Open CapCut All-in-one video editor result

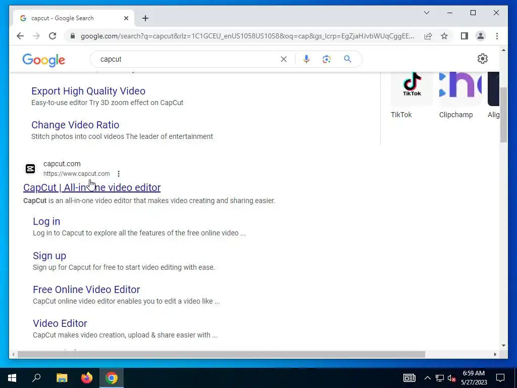point(92,187)
